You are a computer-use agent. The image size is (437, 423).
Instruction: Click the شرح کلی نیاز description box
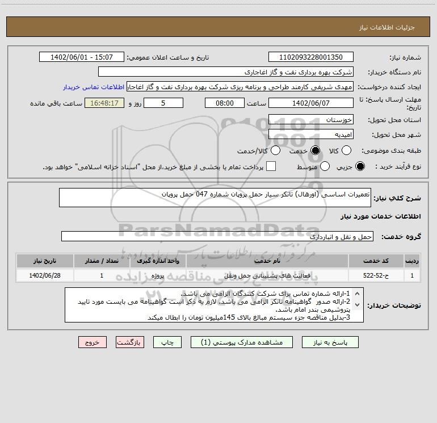point(215,198)
